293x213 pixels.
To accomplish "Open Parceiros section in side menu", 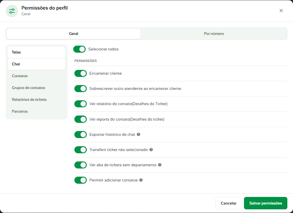I will pos(37,111).
